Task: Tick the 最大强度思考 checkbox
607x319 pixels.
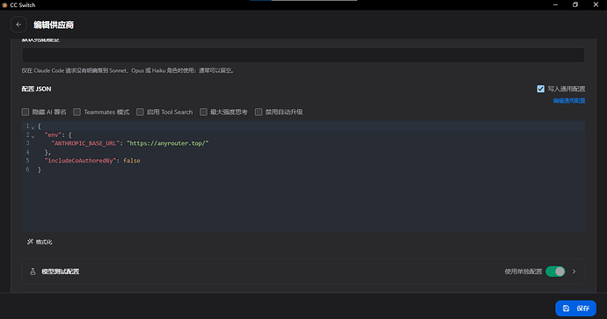Action: [x=203, y=112]
